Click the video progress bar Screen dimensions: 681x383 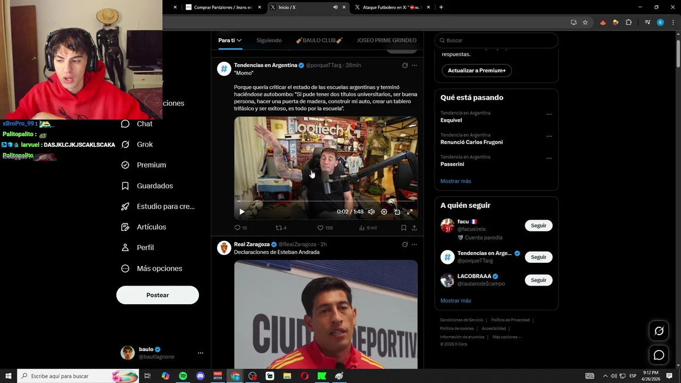[x=326, y=201]
